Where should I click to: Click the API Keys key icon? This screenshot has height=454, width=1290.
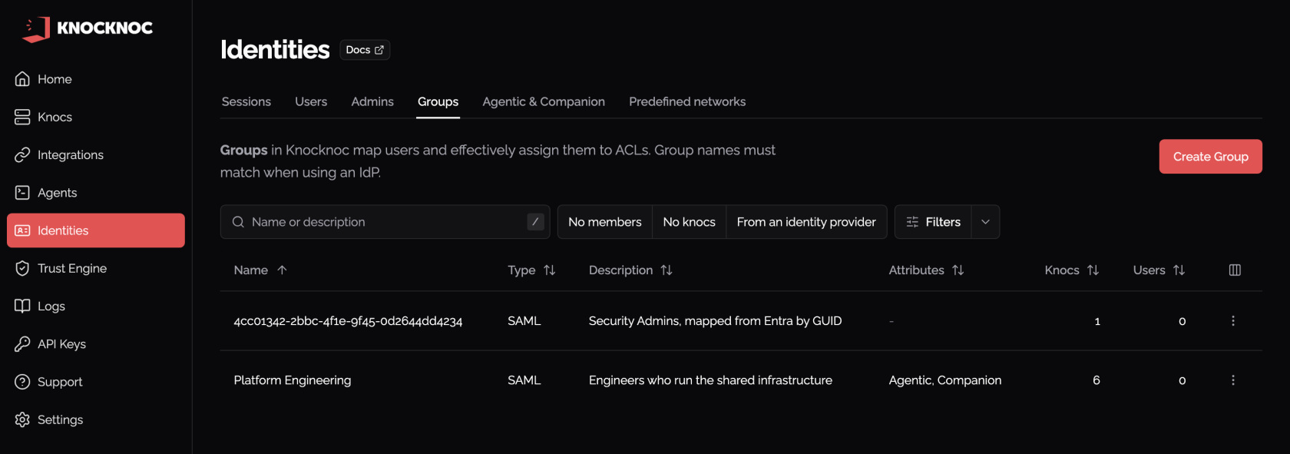coord(22,344)
